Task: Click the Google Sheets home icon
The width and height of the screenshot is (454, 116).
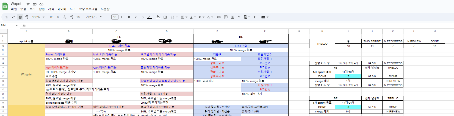Action: [x=5, y=6]
